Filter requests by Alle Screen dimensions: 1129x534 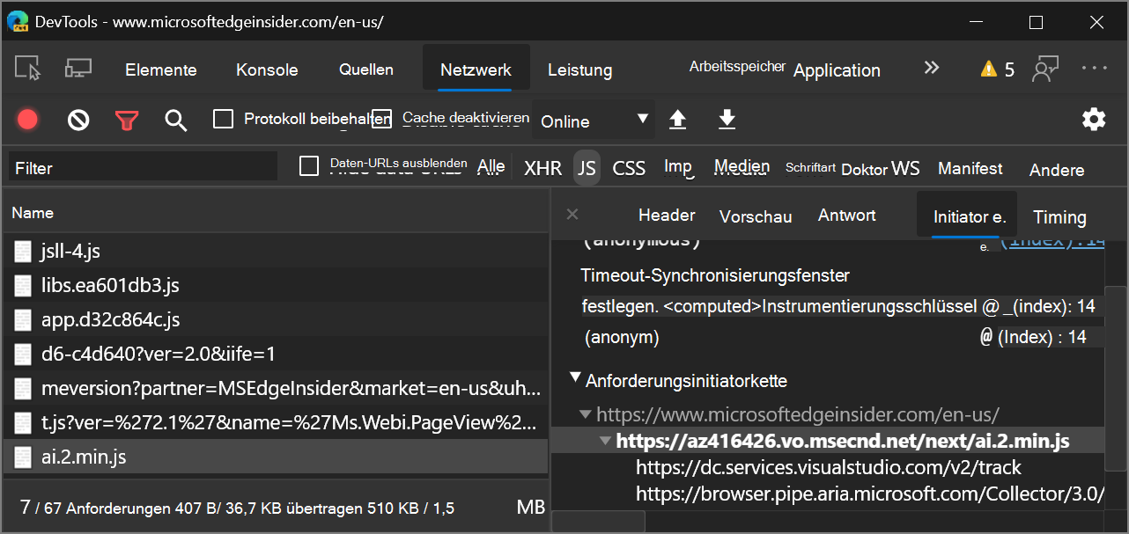point(491,166)
